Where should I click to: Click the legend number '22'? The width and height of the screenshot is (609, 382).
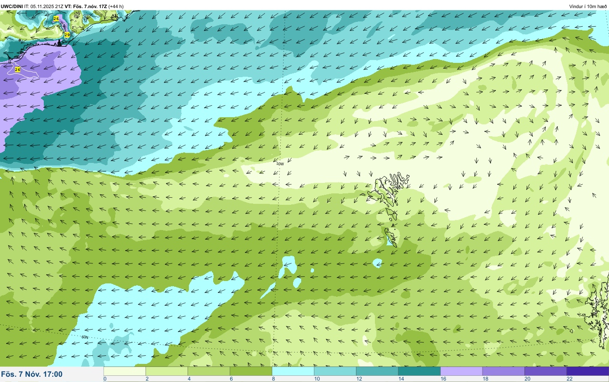pyautogui.click(x=569, y=379)
